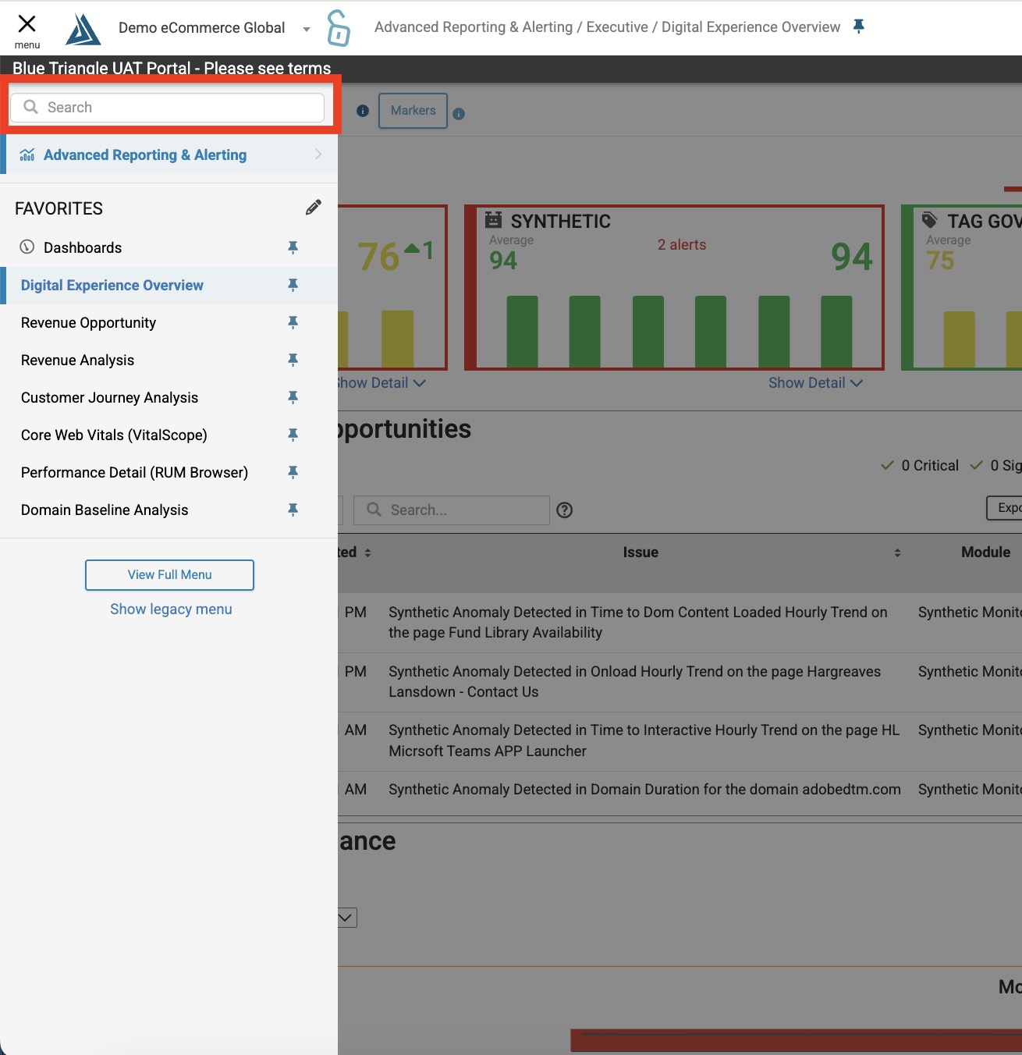Click the Blue Triangle logo
The width and height of the screenshot is (1022, 1055).
(83, 30)
